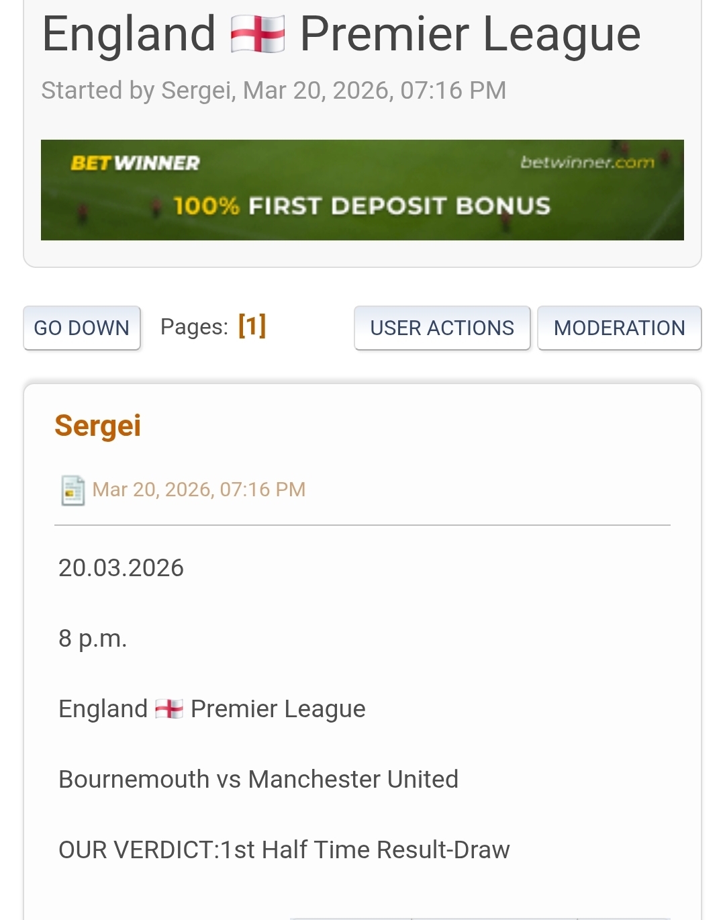The image size is (725, 920).
Task: Expand the MODERATION menu
Action: point(619,328)
